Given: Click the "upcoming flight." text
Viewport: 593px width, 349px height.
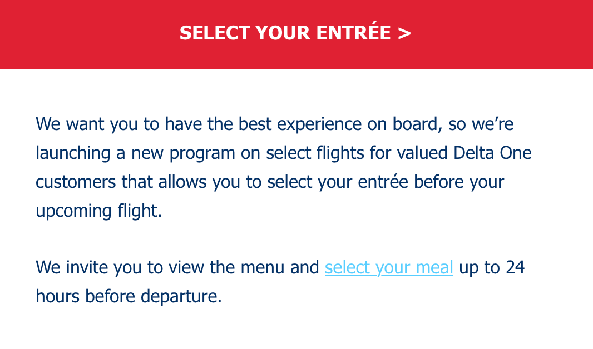Looking at the screenshot, I should click(98, 212).
